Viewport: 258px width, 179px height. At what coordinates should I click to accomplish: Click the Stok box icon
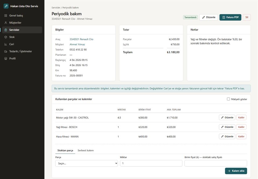tap(6, 37)
